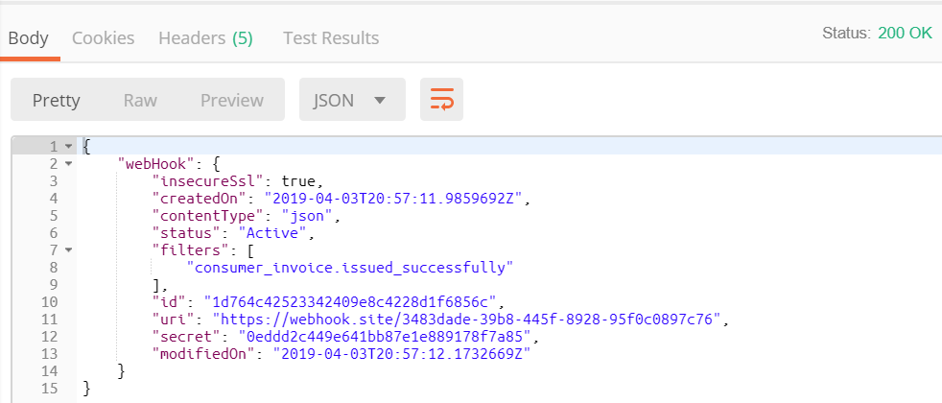Collapse the webHook object fold arrow

(68, 164)
